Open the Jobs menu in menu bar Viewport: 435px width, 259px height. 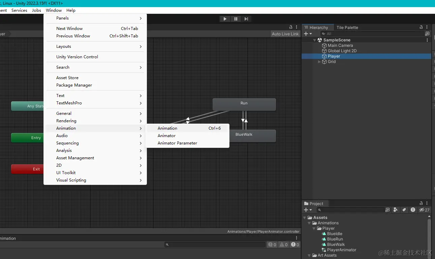[36, 10]
